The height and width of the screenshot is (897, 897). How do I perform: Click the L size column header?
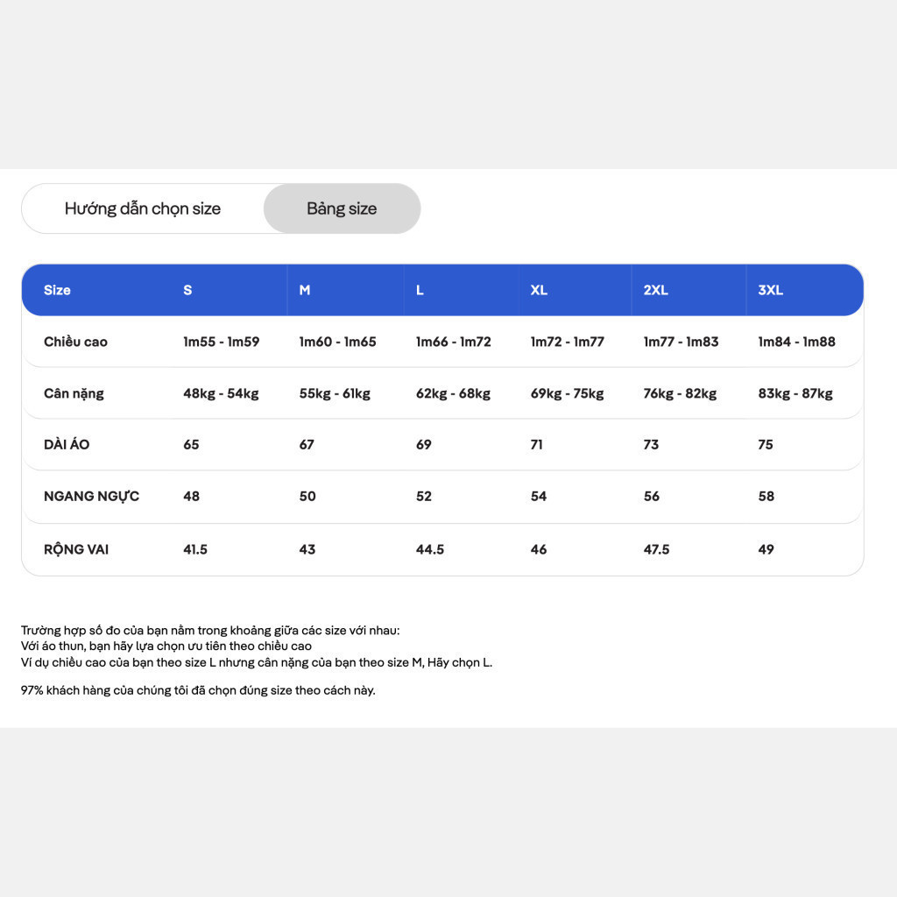420,290
